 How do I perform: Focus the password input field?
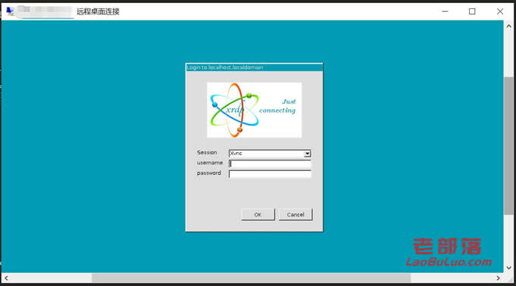270,174
